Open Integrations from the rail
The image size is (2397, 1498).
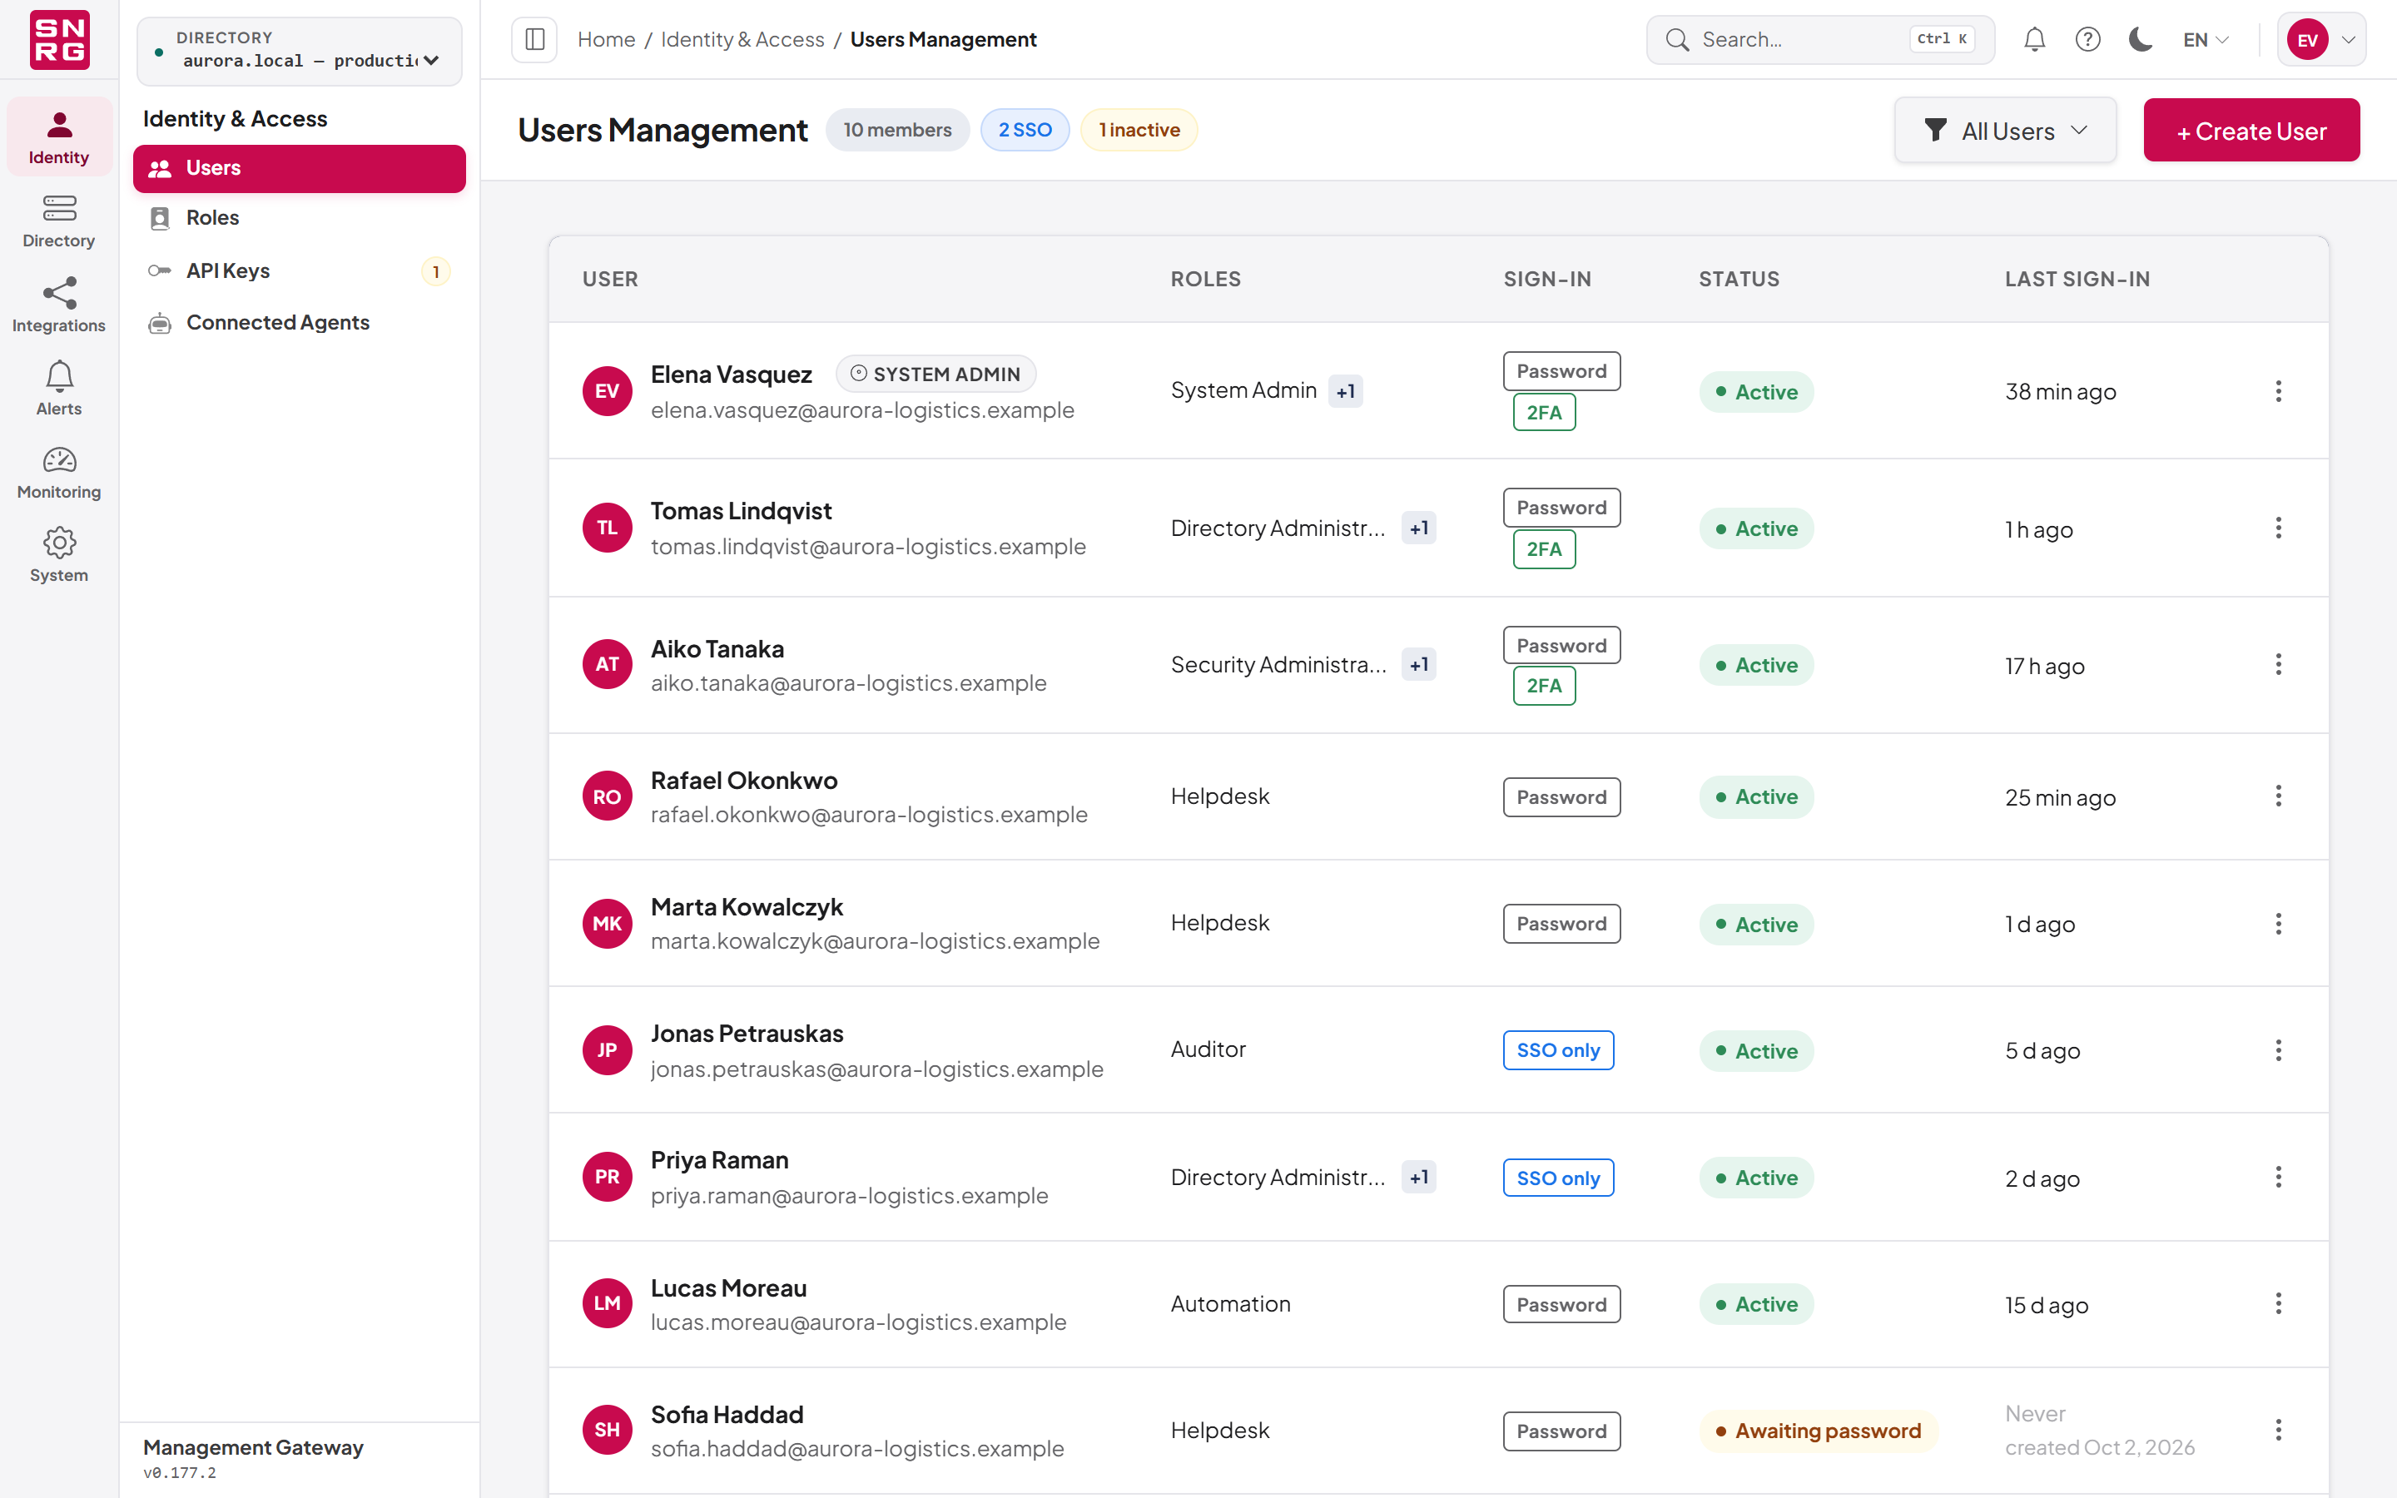[x=59, y=305]
